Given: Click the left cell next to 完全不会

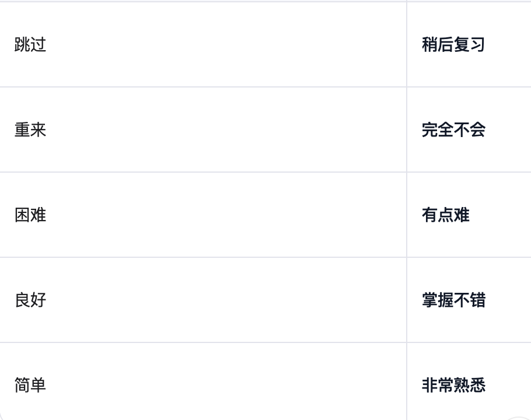Looking at the screenshot, I should pos(30,130).
